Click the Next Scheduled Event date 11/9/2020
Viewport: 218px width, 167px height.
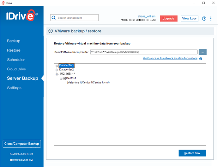pyautogui.click(x=21, y=160)
